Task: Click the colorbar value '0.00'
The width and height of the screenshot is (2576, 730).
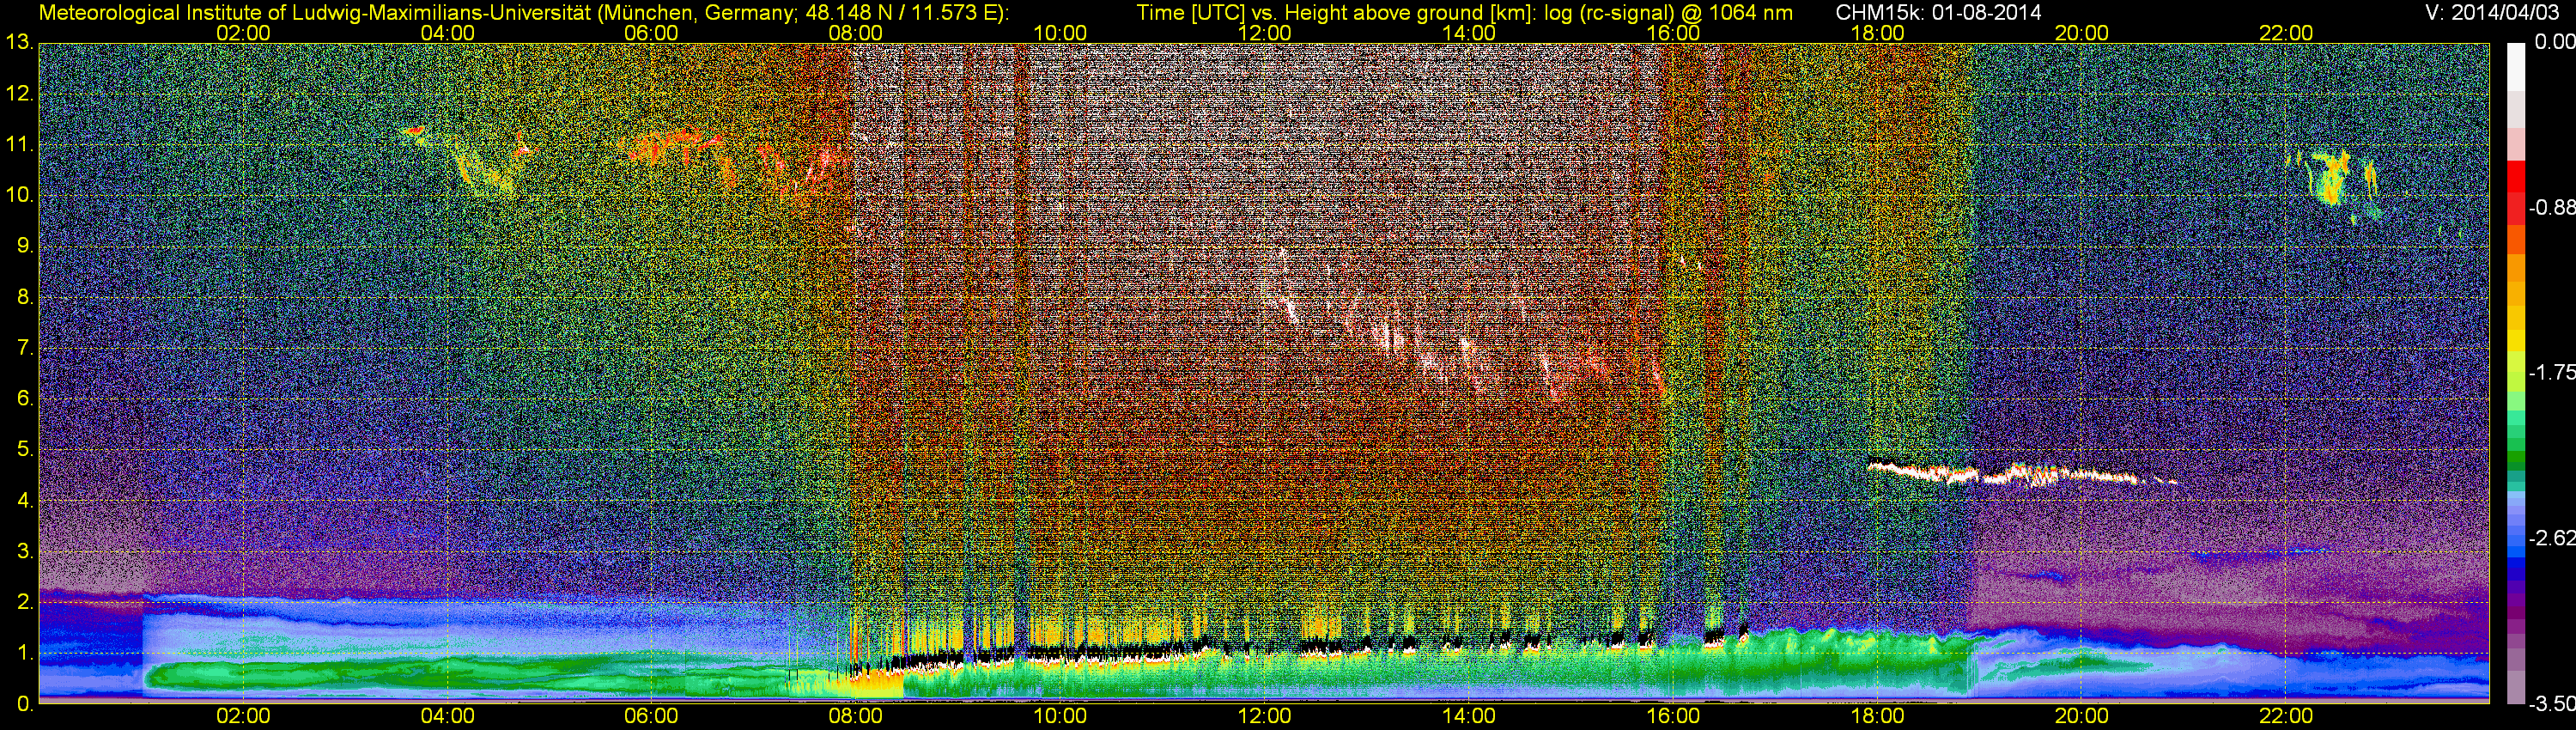Action: [2555, 42]
